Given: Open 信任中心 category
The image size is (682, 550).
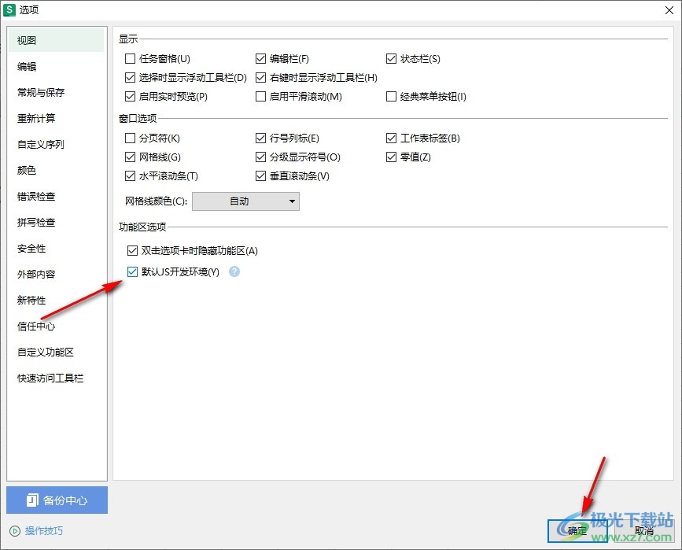Looking at the screenshot, I should click(x=56, y=327).
